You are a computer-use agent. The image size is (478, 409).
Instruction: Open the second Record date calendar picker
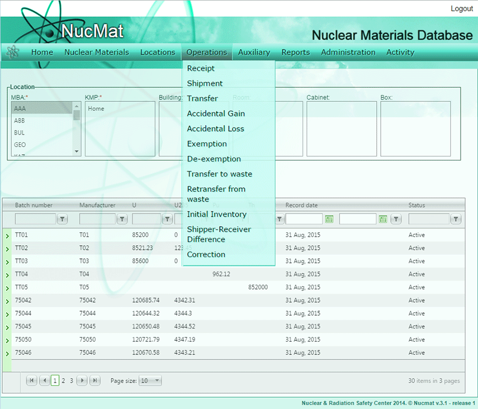click(x=383, y=219)
